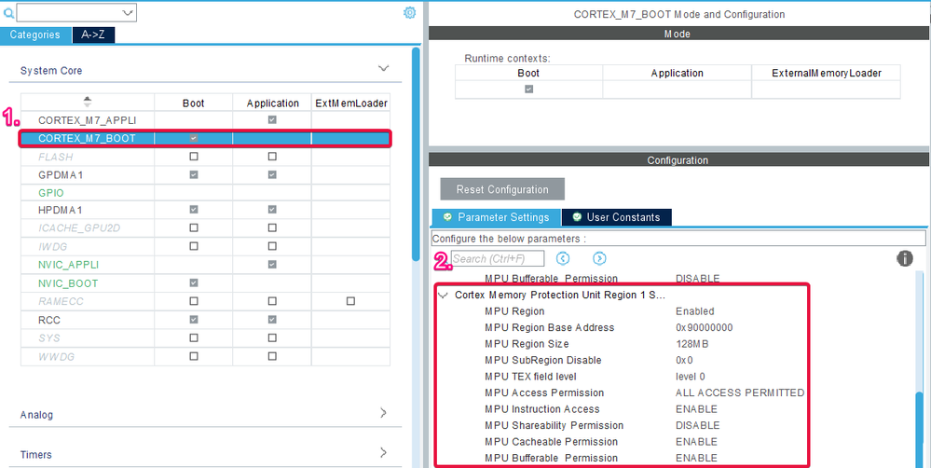The height and width of the screenshot is (468, 931).
Task: Select the RCC peripheral row
Action: (x=49, y=320)
